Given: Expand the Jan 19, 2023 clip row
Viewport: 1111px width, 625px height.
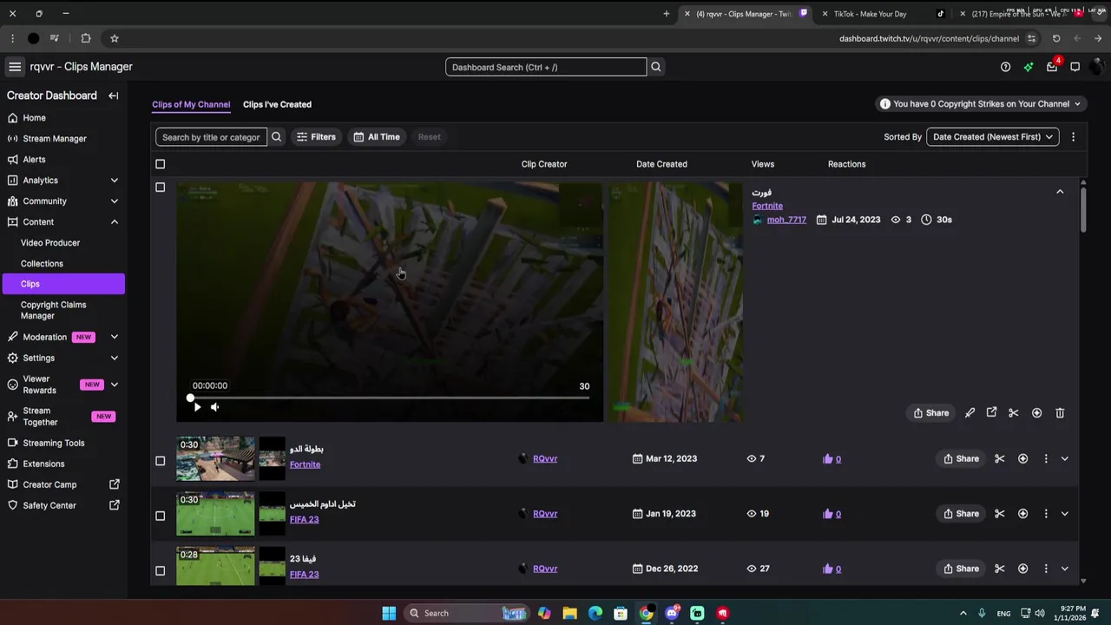Looking at the screenshot, I should pyautogui.click(x=1065, y=514).
